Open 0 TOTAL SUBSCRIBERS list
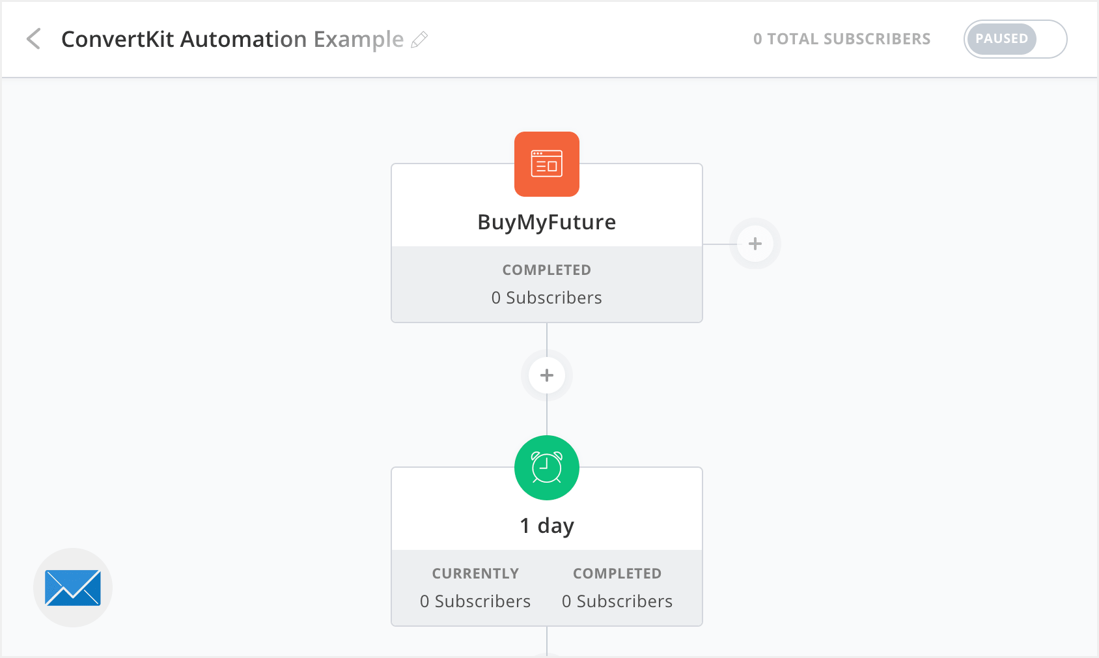Image resolution: width=1099 pixels, height=658 pixels. pyautogui.click(x=842, y=39)
